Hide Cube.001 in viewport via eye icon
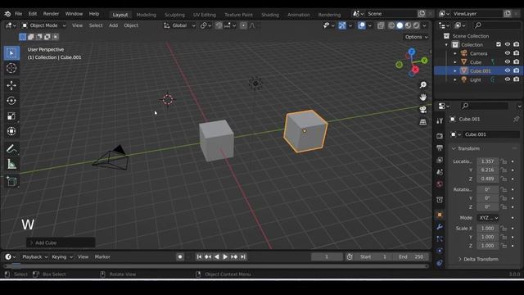The image size is (524, 295). point(508,70)
